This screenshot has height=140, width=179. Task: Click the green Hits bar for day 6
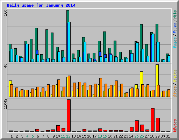tap(36, 39)
